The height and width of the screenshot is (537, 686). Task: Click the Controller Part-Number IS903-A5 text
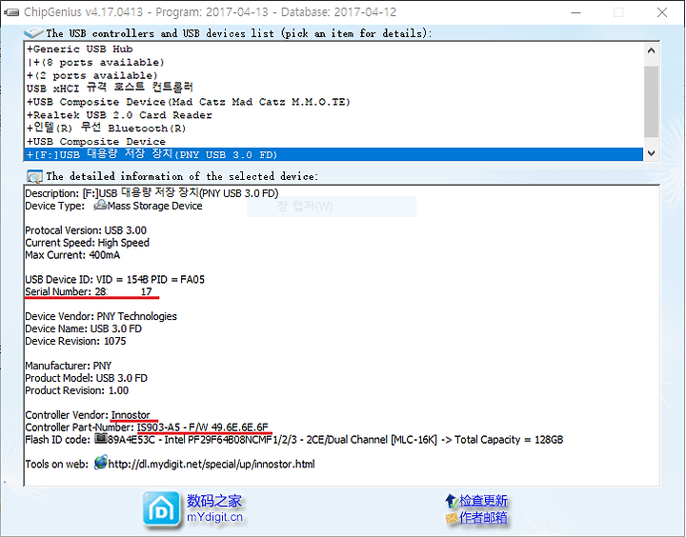click(147, 428)
